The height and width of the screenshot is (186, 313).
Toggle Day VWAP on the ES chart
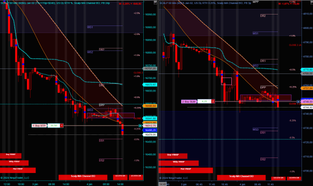(173, 156)
